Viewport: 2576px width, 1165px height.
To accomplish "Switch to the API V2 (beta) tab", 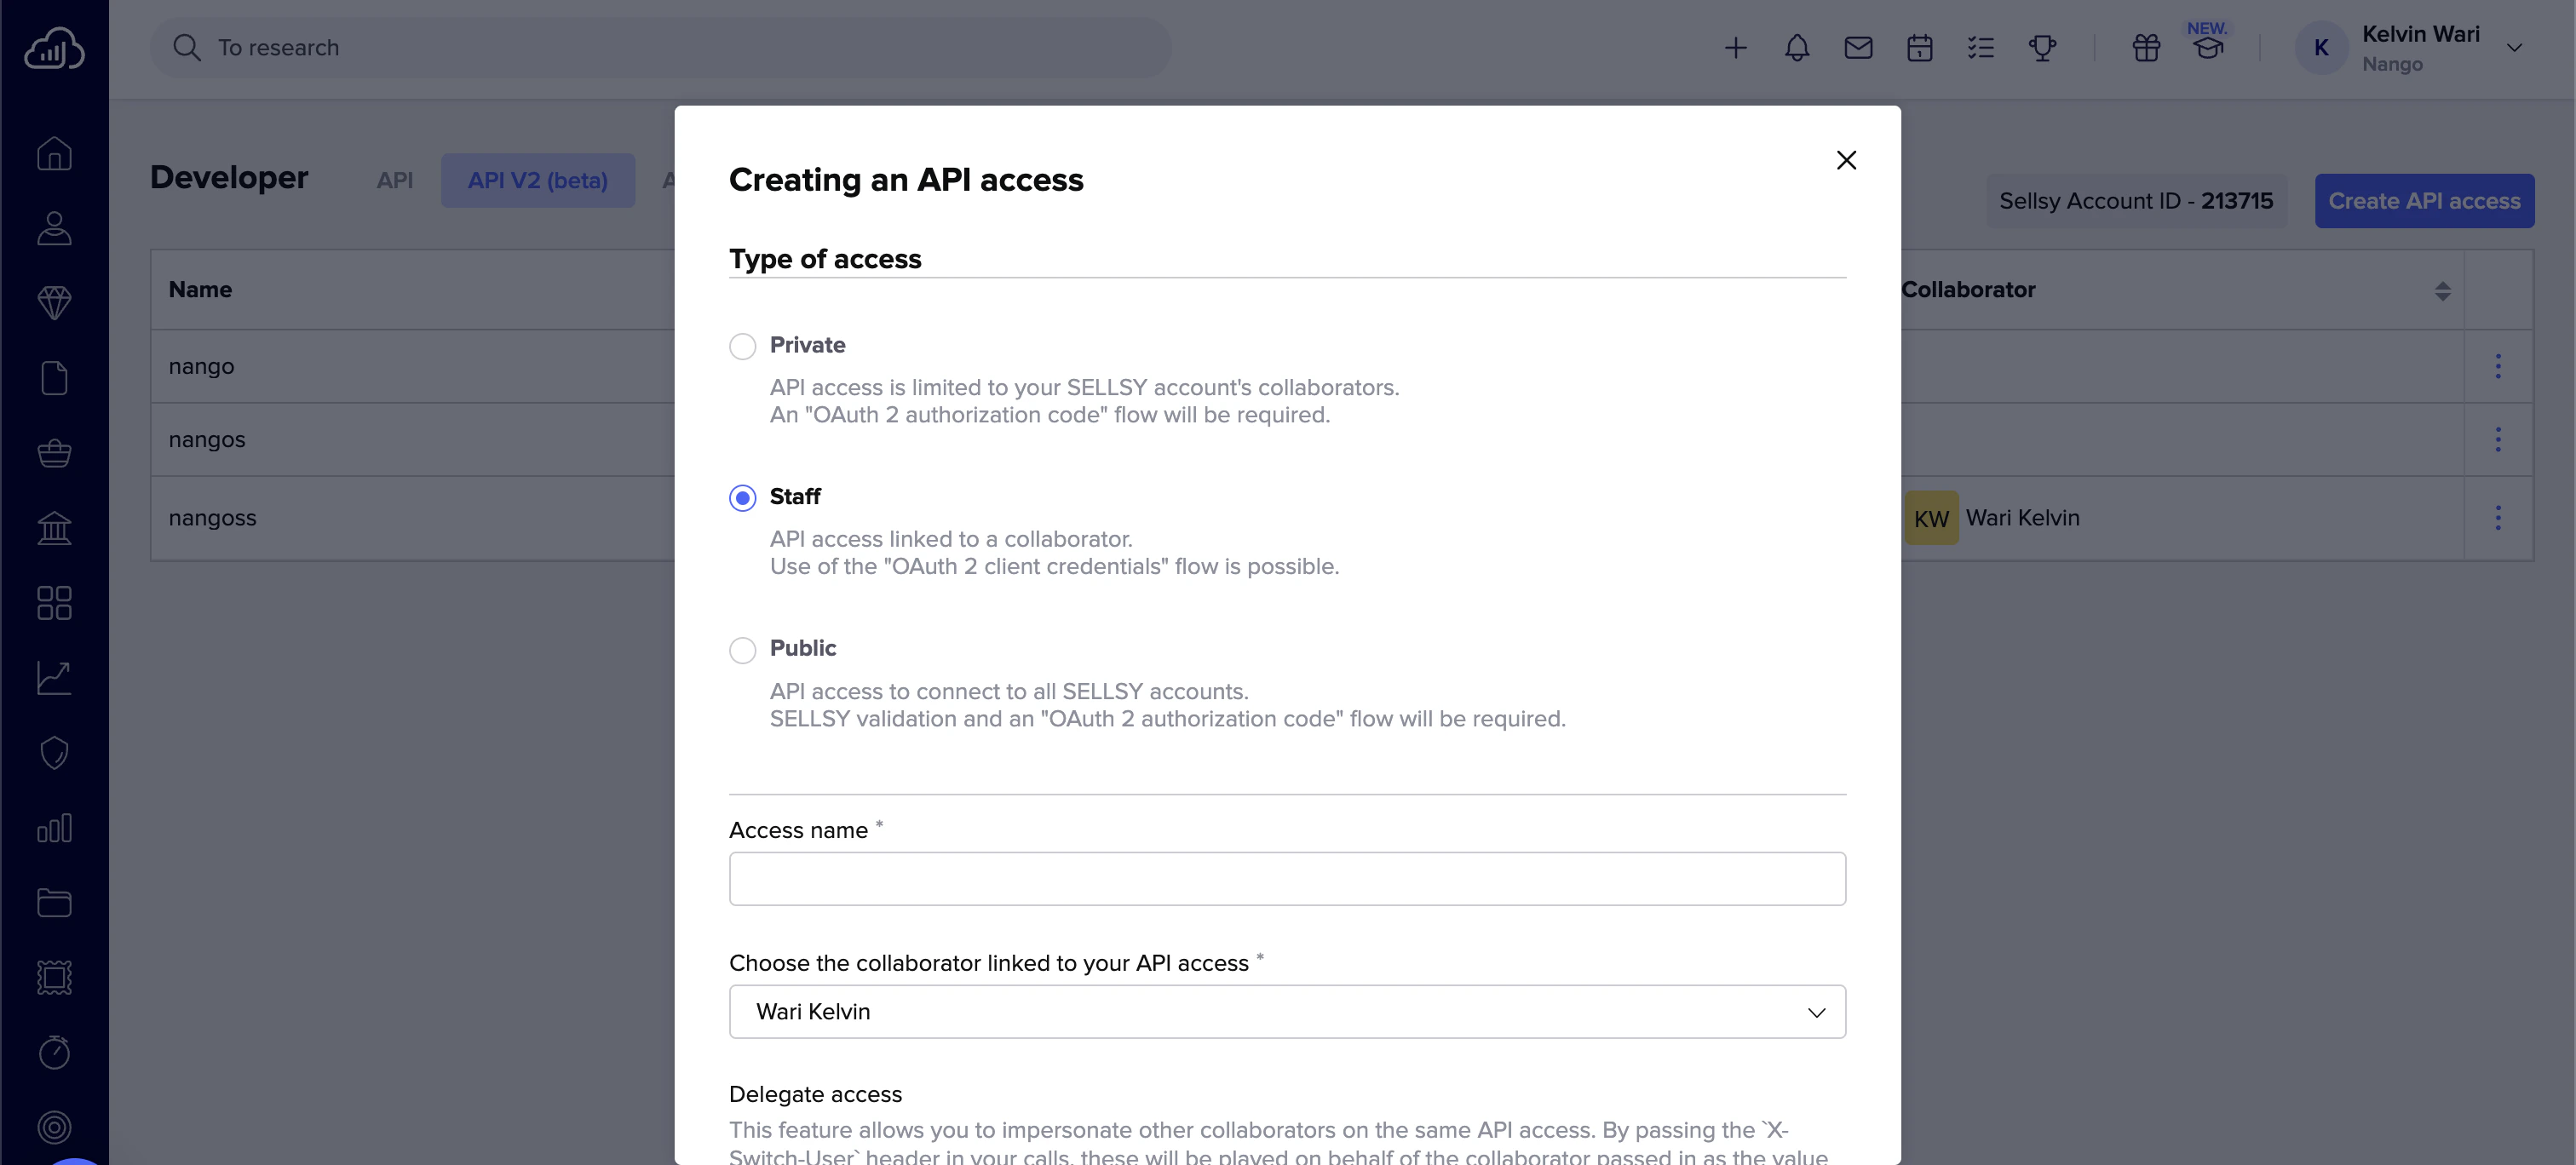I will (537, 180).
